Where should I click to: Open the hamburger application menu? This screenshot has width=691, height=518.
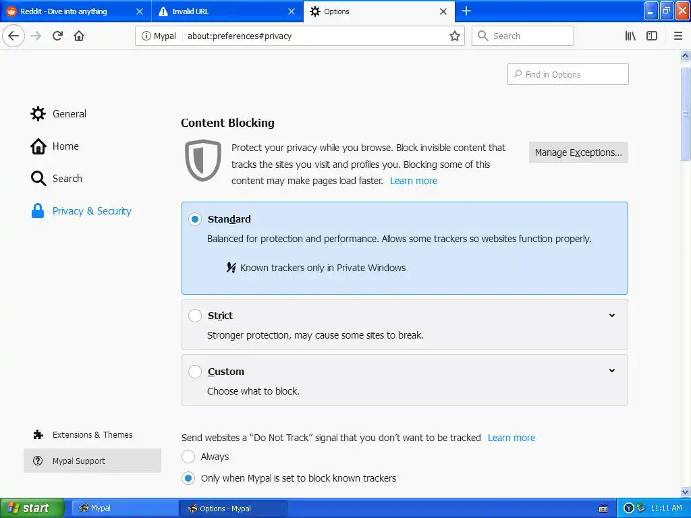point(678,36)
